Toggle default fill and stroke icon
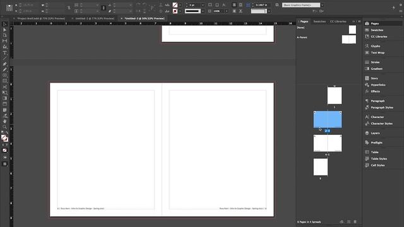404x227 pixels. pyautogui.click(x=3, y=132)
